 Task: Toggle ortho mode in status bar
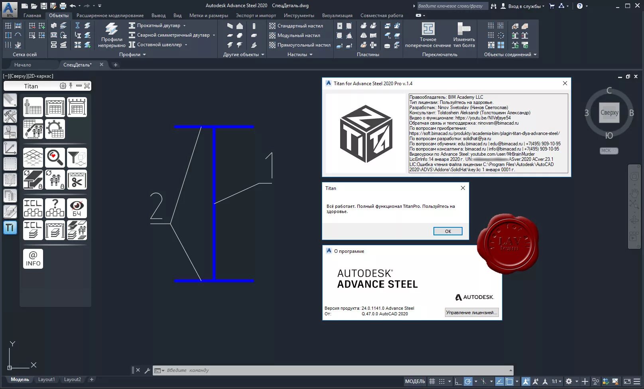tap(458, 381)
